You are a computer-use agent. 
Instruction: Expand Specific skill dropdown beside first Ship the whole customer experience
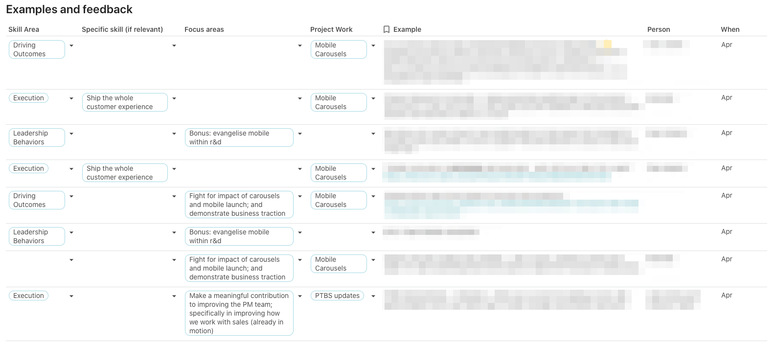pos(174,98)
